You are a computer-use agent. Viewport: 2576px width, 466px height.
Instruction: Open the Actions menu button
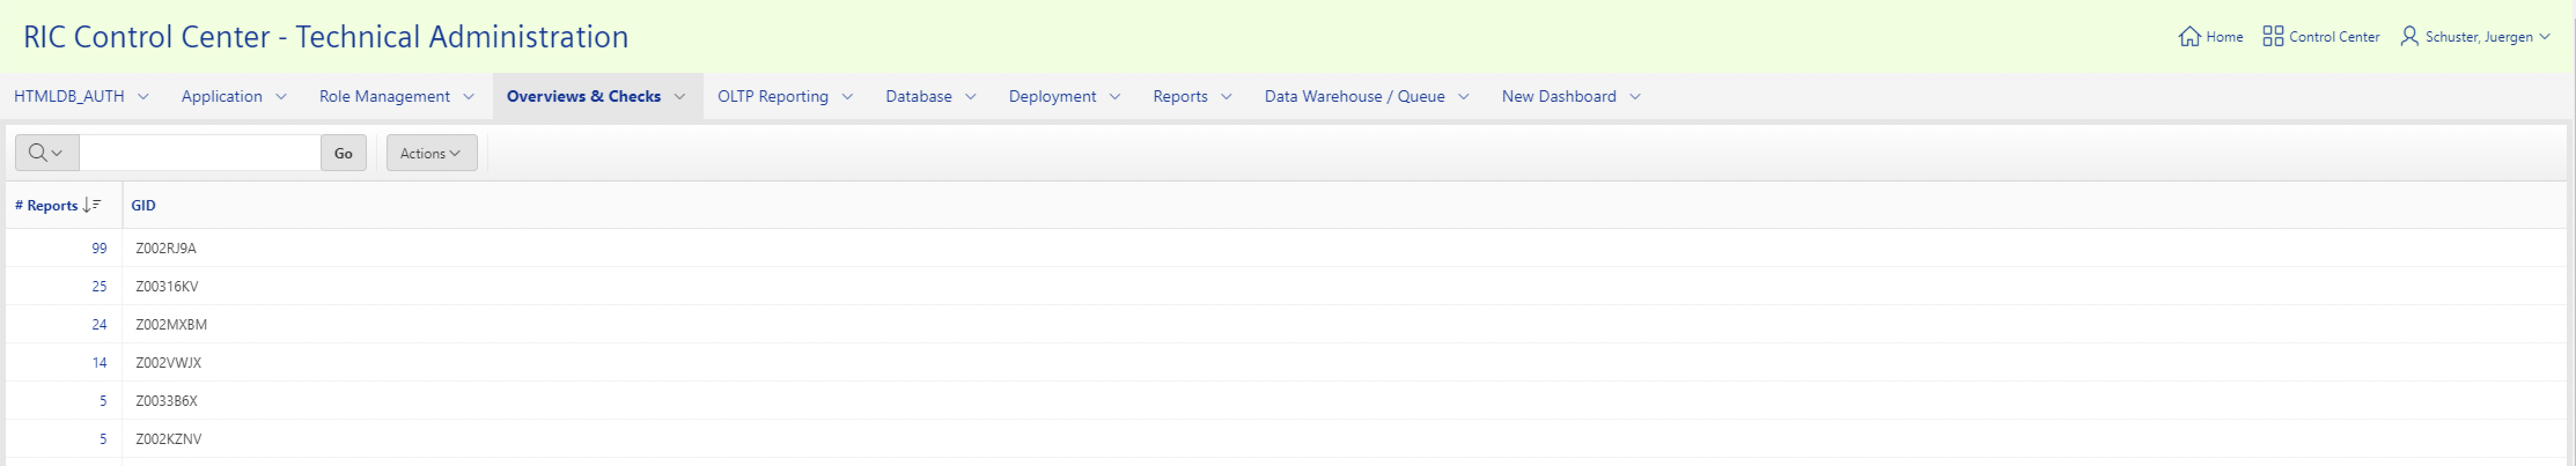click(432, 153)
